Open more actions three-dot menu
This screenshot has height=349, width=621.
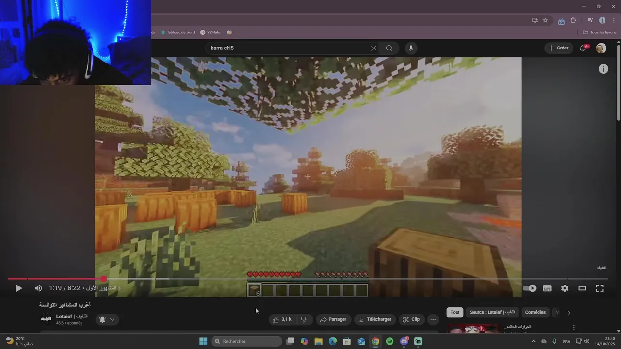point(433,319)
